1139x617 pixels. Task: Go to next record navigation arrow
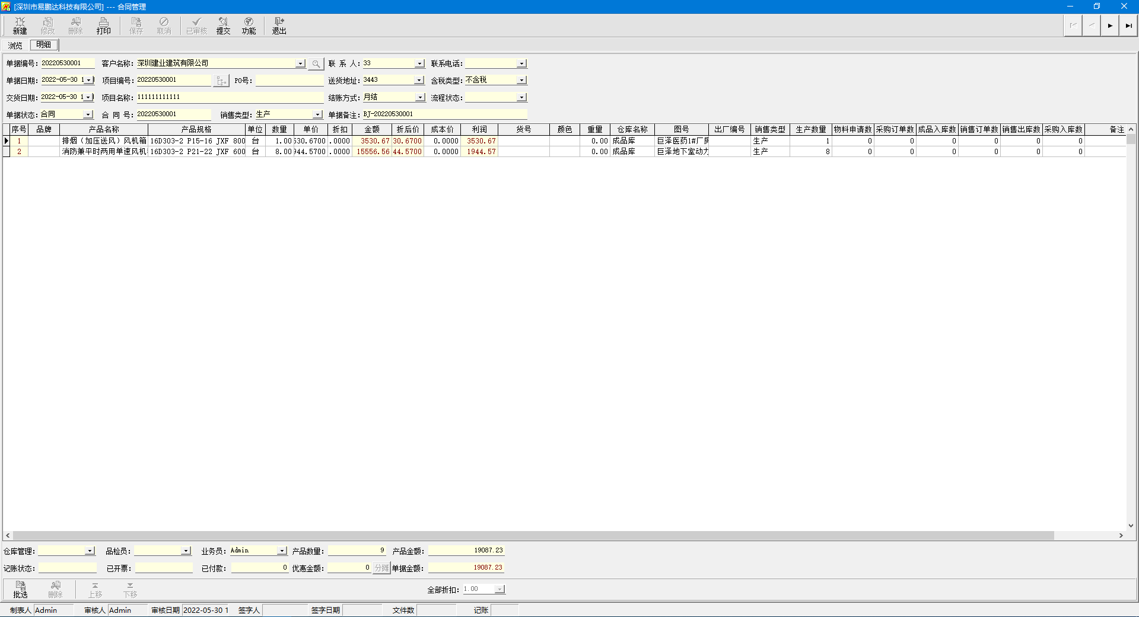(x=1110, y=25)
